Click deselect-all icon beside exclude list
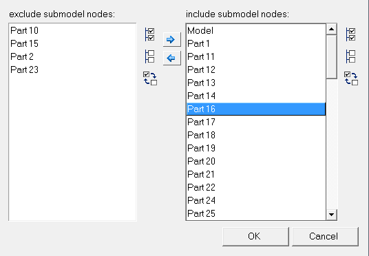The width and height of the screenshot is (369, 256). pos(149,56)
